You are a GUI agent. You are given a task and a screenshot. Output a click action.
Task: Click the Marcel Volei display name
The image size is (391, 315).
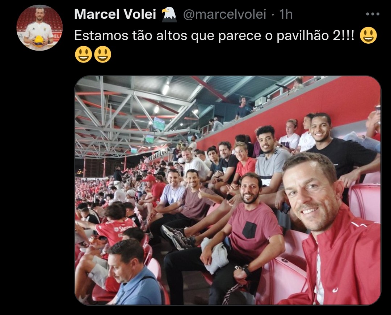115,14
